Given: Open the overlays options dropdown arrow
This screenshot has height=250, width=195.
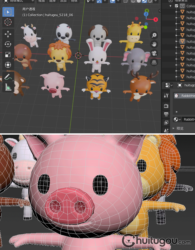Looking at the screenshot, I should point(118,1).
